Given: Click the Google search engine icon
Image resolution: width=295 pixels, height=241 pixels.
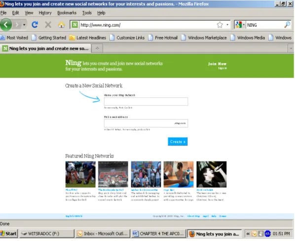Looking at the screenshot, I should (239, 25).
